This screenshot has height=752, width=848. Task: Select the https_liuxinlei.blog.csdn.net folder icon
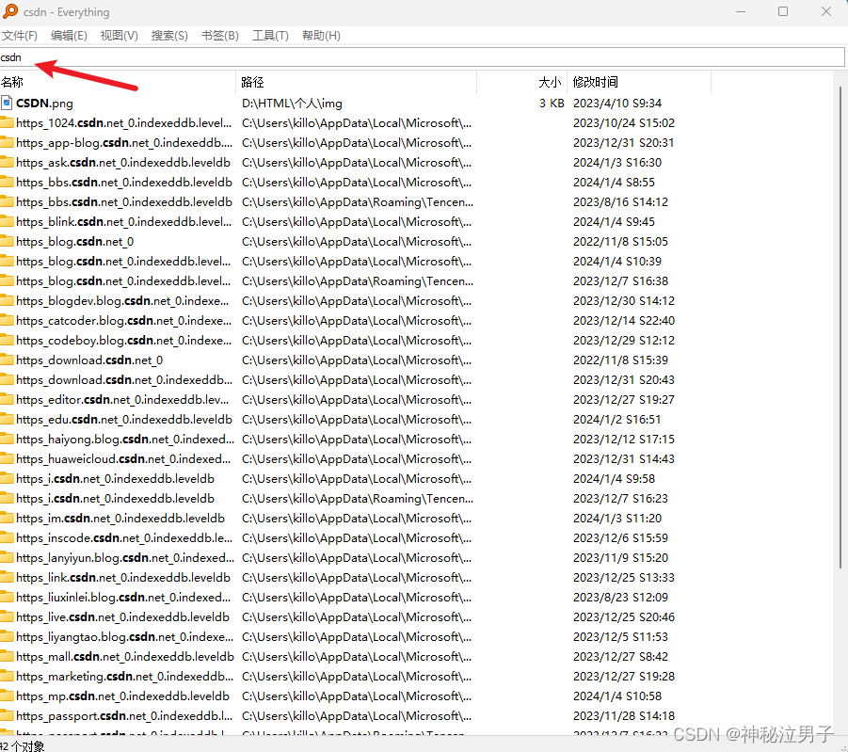(x=7, y=597)
